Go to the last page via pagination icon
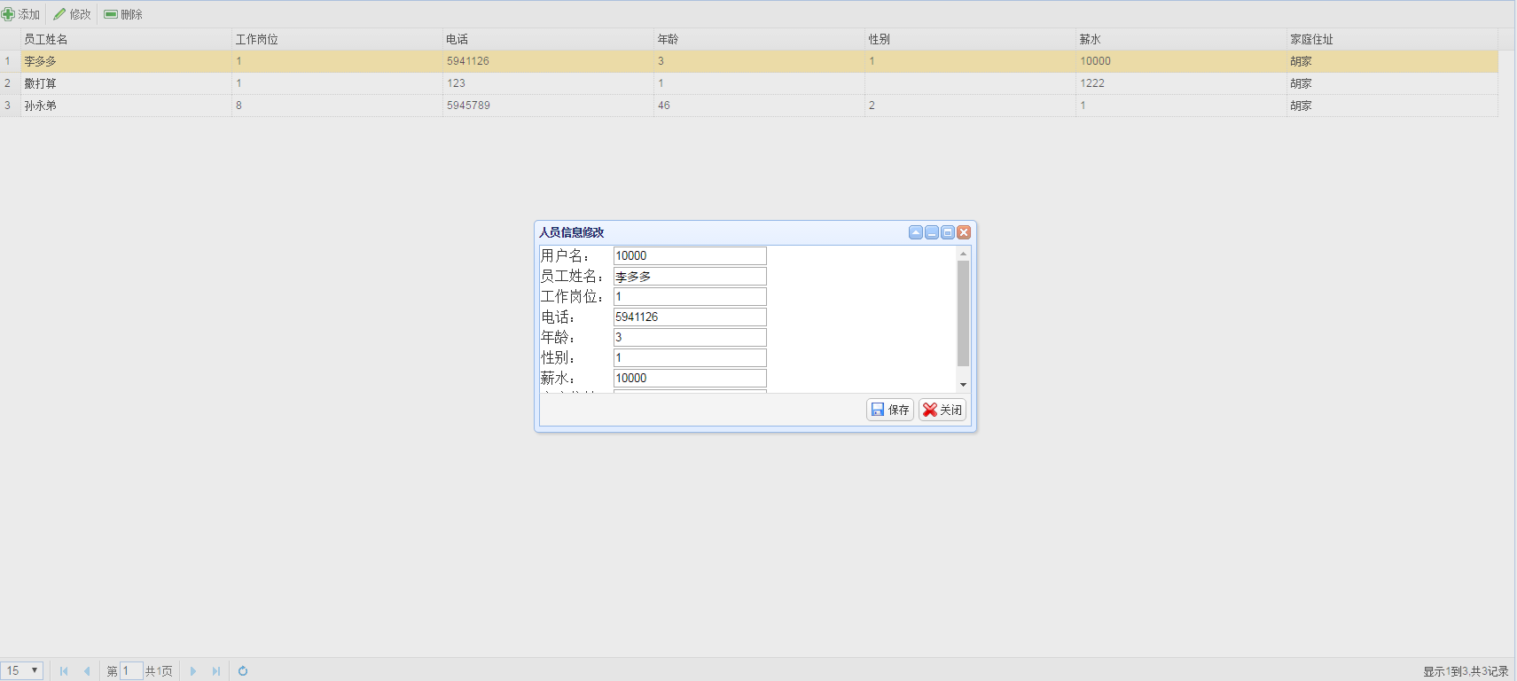This screenshot has width=1517, height=681. coord(216,671)
